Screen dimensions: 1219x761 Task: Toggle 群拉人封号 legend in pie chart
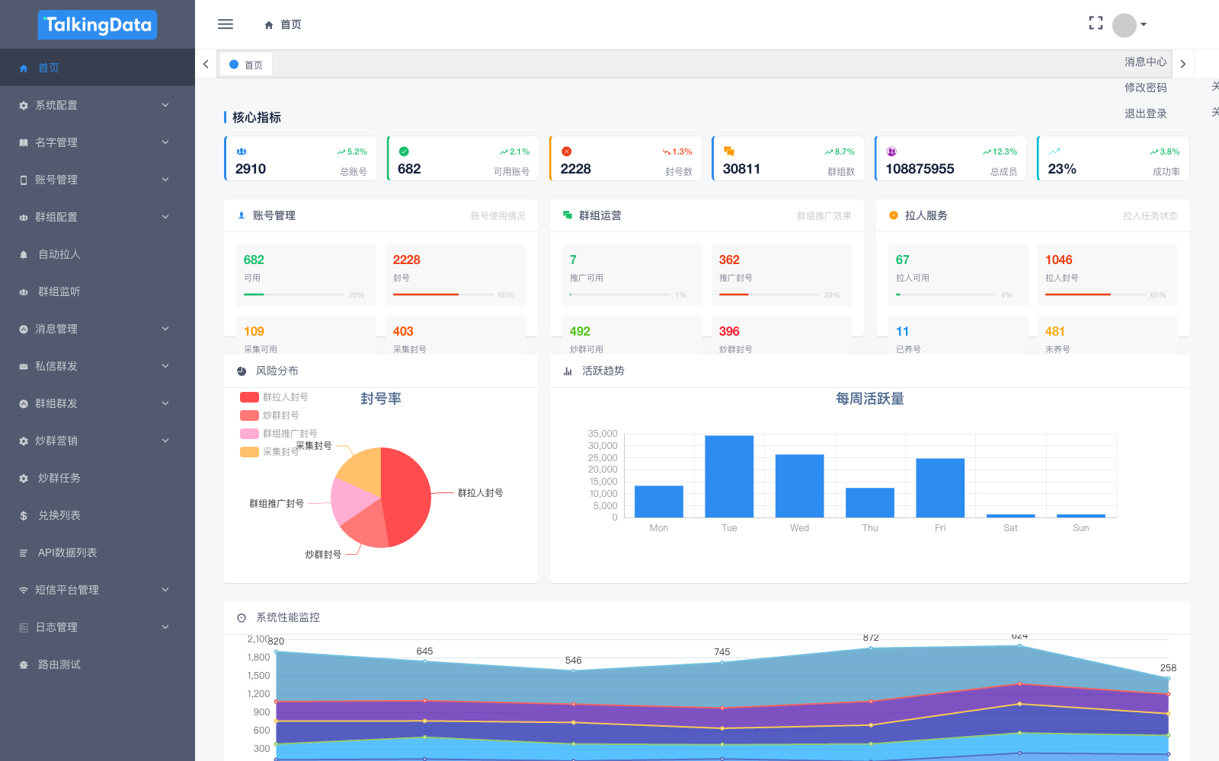pos(274,397)
